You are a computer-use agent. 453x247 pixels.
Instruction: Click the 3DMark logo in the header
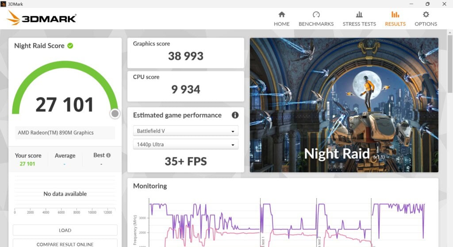pyautogui.click(x=42, y=18)
